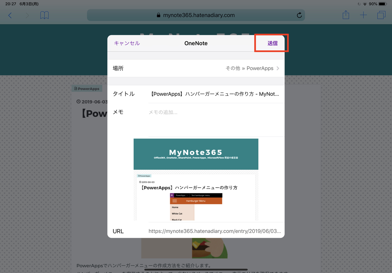392x273 pixels.
Task: Tap 送信 to send to OneNote
Action: 272,43
